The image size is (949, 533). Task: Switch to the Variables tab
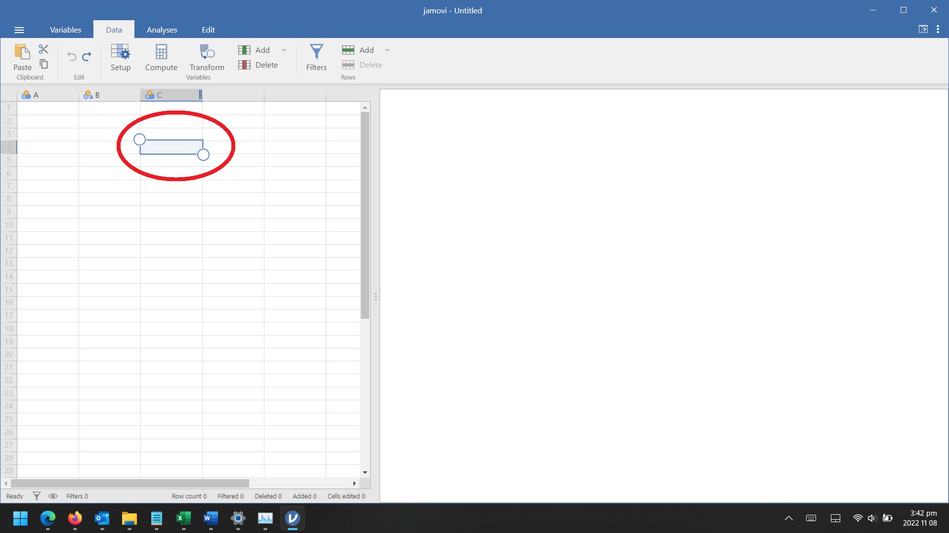coord(65,30)
